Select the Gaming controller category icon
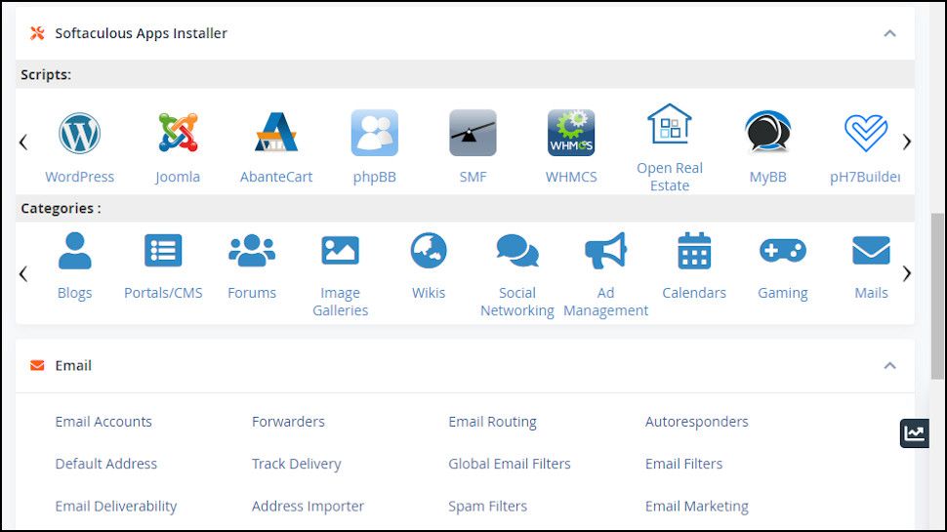Screen dimensions: 947x532 [x=783, y=251]
